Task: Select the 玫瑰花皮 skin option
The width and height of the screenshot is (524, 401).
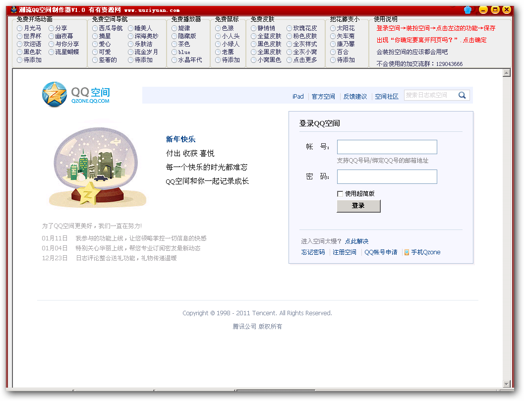Action: click(x=290, y=28)
